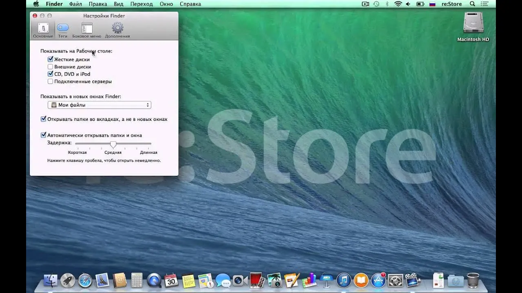This screenshot has width=522, height=293.
Task: Open Calendar from the Dock
Action: 171,280
